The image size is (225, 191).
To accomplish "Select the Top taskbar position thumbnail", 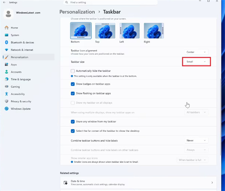I will (105, 31).
